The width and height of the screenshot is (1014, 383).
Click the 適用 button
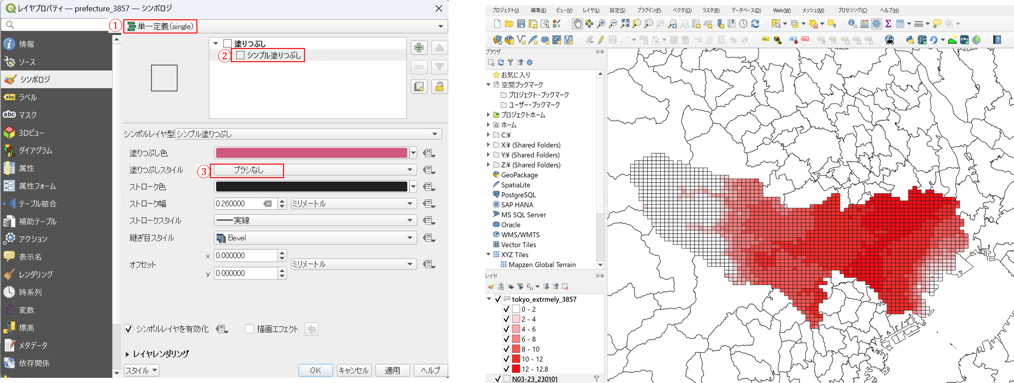coord(392,370)
